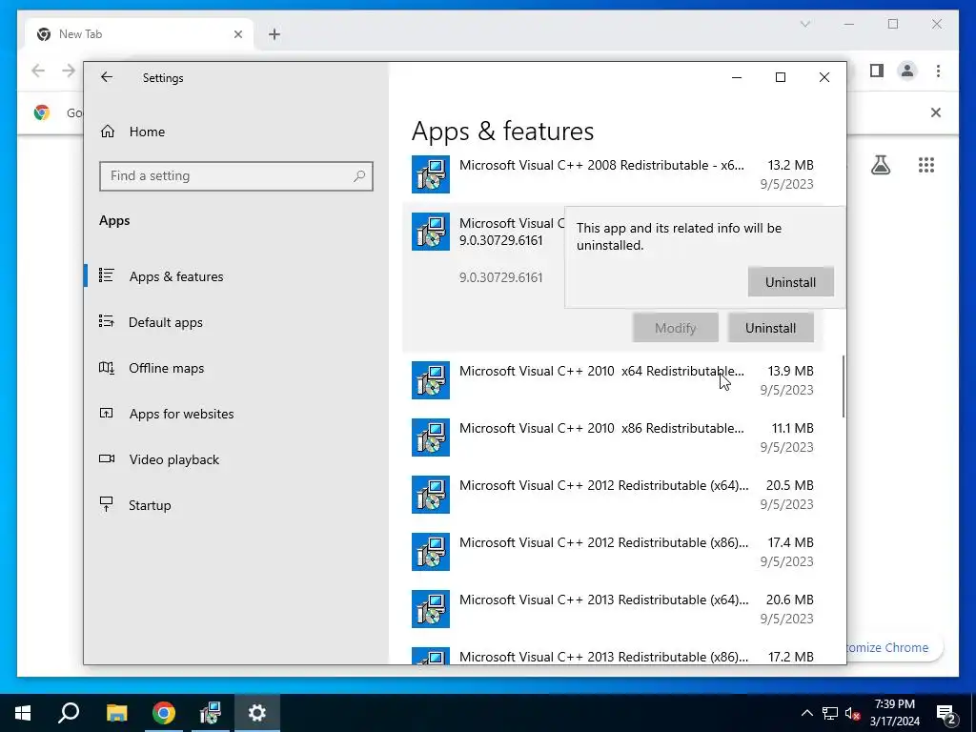The height and width of the screenshot is (732, 976).
Task: Click the lower Uninstall button beside Modify
Action: (770, 328)
